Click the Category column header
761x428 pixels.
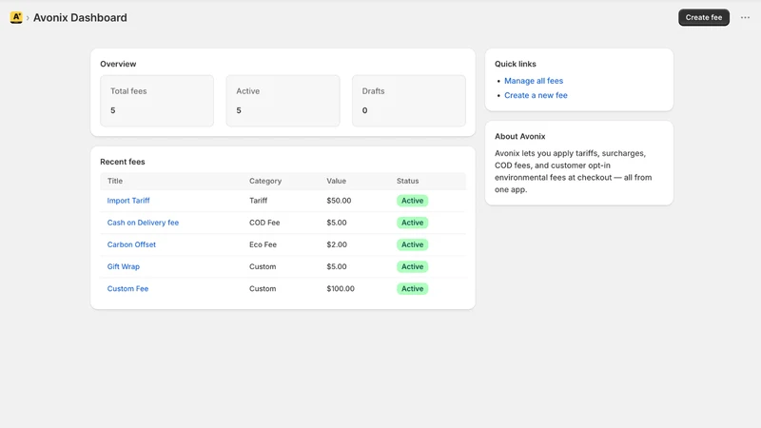pos(265,181)
